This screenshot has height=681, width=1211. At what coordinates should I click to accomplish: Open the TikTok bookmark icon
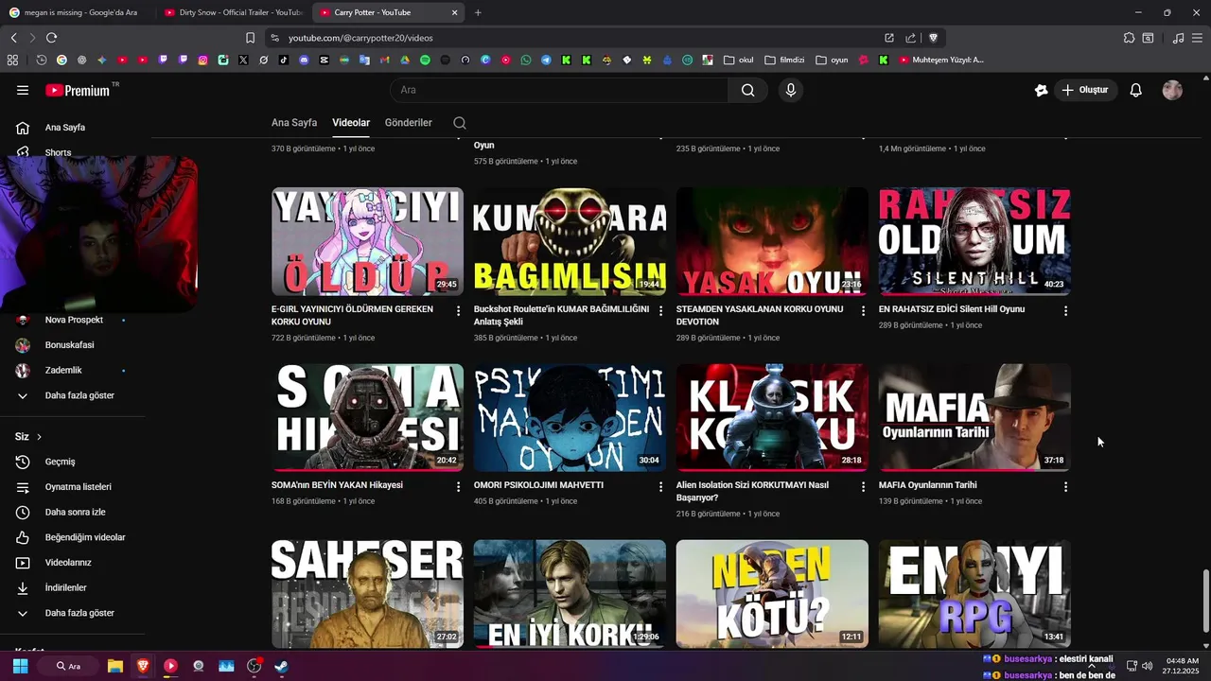tap(284, 60)
